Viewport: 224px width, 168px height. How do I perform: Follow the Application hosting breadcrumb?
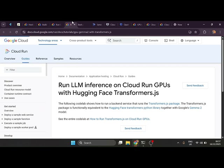[x=99, y=76]
